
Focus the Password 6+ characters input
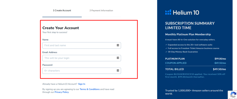point(82,71)
